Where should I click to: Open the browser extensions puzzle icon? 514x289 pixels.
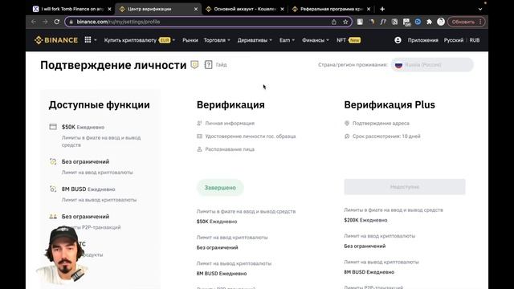click(429, 22)
